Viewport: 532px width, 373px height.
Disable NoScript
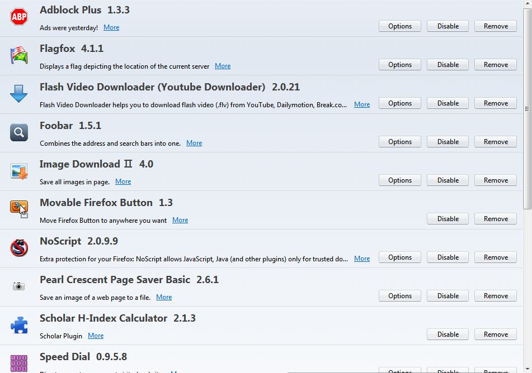448,257
